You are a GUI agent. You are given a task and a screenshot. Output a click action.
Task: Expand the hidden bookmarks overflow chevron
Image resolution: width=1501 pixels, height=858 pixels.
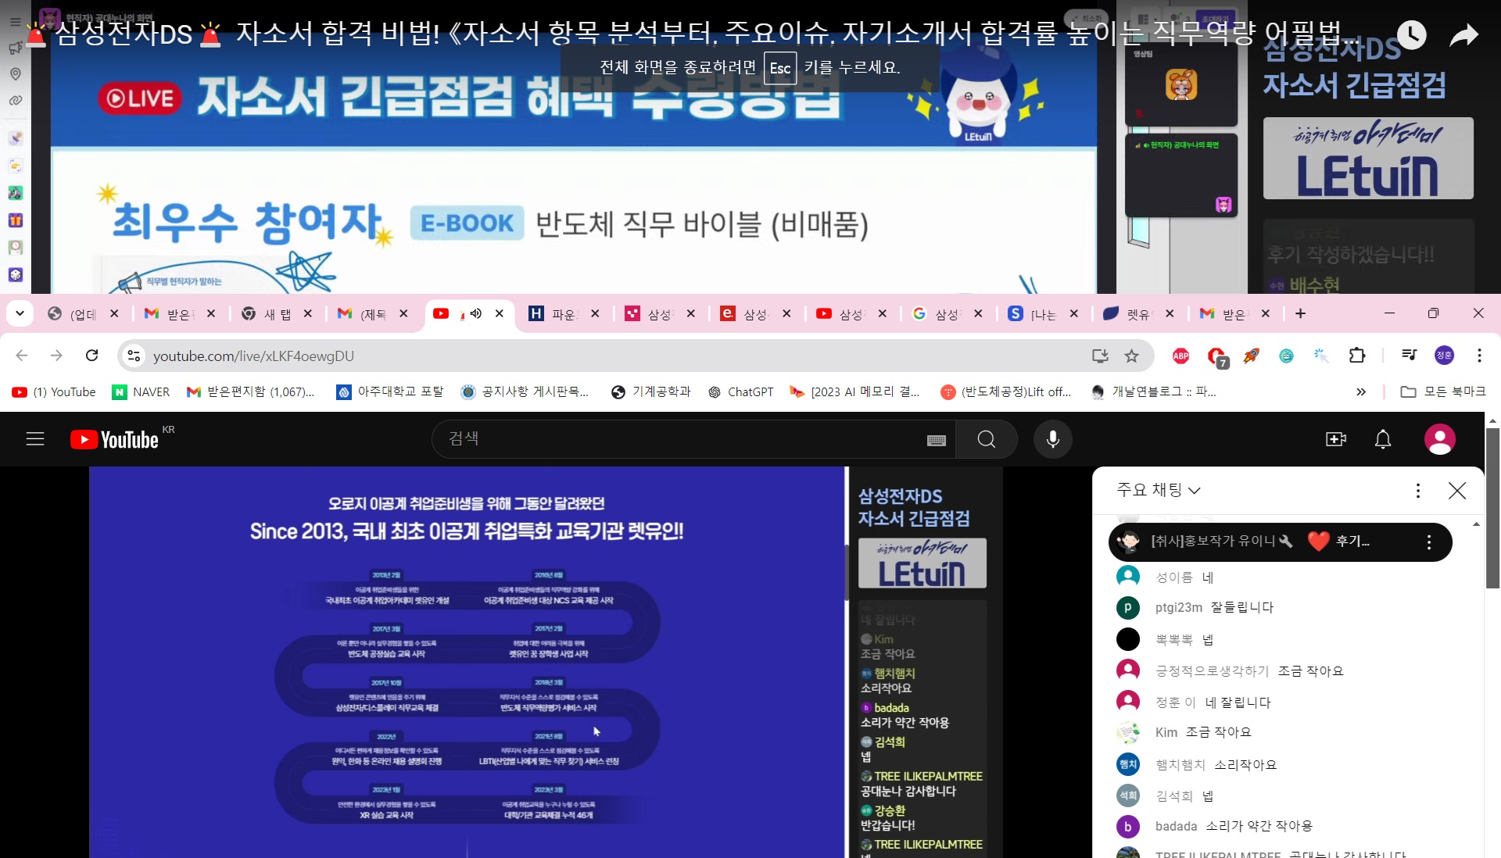(x=1360, y=392)
